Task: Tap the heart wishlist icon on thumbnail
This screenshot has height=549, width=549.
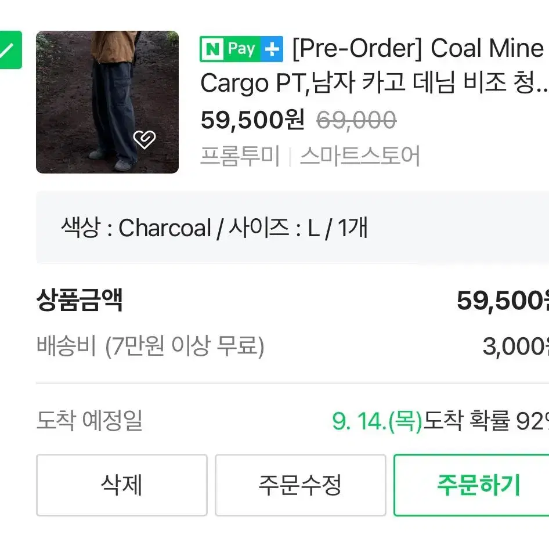Action: pyautogui.click(x=145, y=139)
